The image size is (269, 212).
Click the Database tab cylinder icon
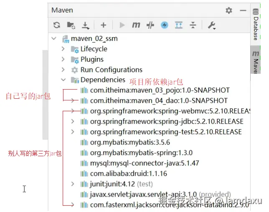(256, 12)
